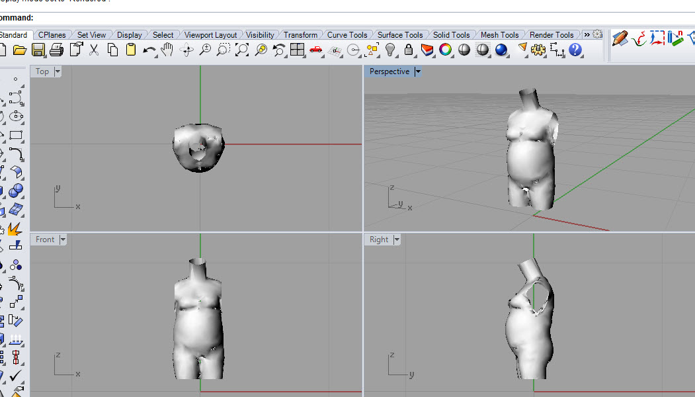Toggle object lock with the padlock icon
The width and height of the screenshot is (695, 397).
click(x=408, y=50)
